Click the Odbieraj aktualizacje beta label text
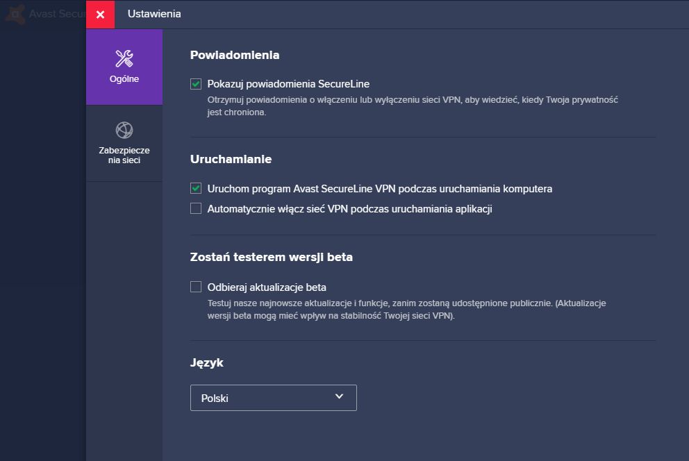Viewport: 689px width, 461px height. pos(267,287)
